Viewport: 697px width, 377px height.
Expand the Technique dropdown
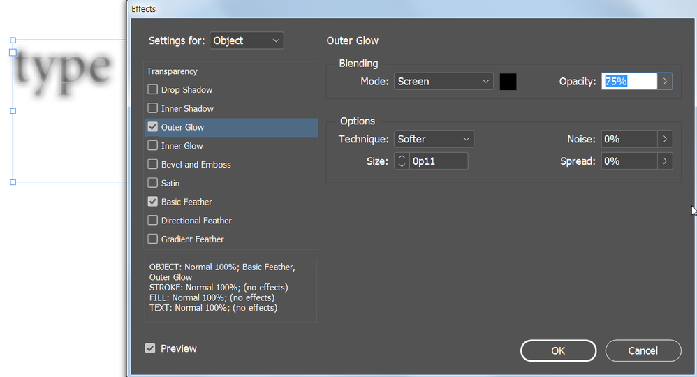click(434, 139)
